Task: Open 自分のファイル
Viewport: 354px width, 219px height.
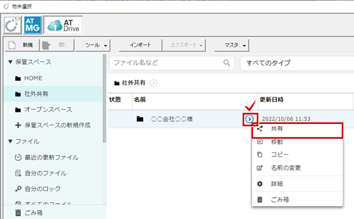Action: click(41, 173)
